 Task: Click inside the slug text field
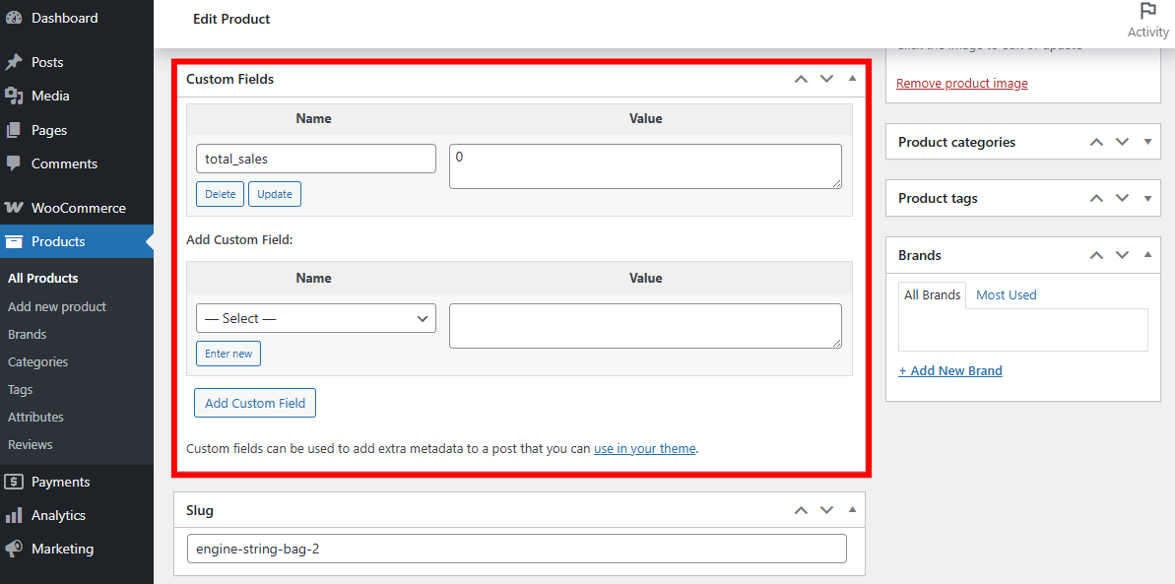[516, 549]
